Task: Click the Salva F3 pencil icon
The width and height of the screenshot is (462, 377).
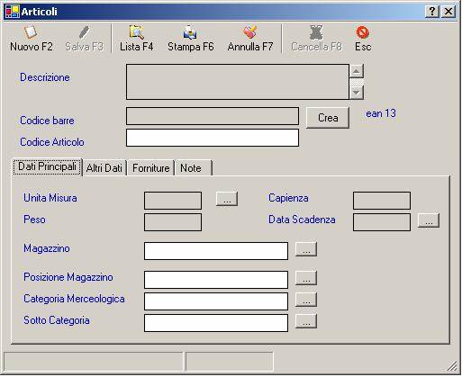Action: pos(84,32)
